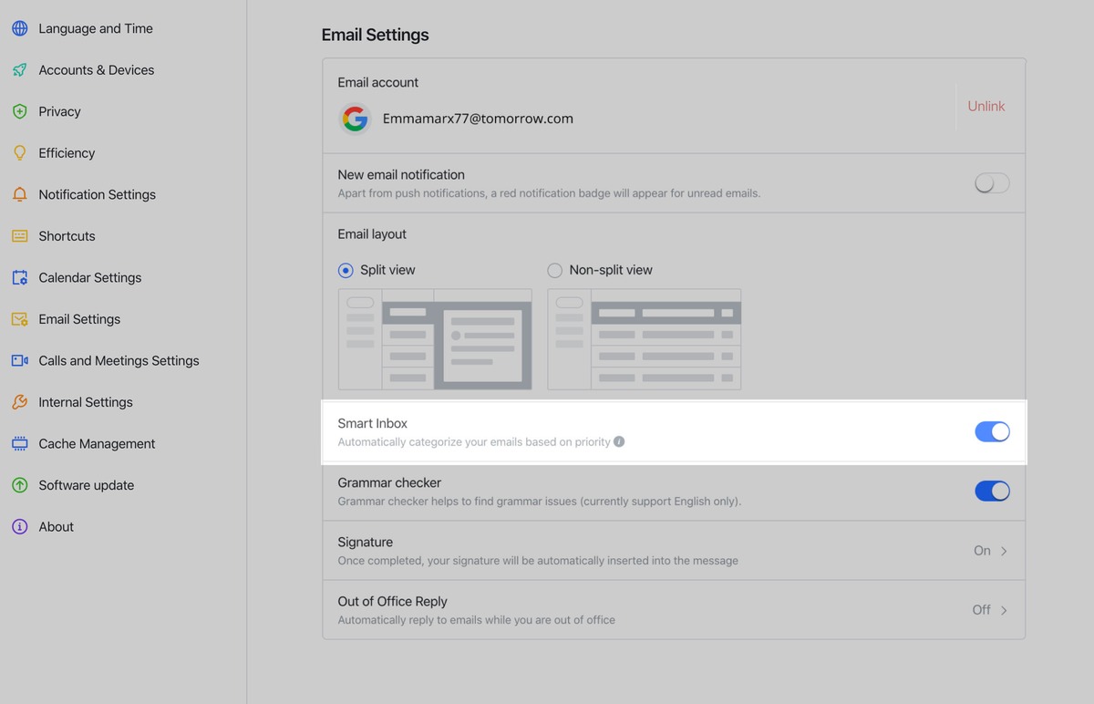Open Calendar Settings in the sidebar
This screenshot has height=704, width=1094.
89,277
